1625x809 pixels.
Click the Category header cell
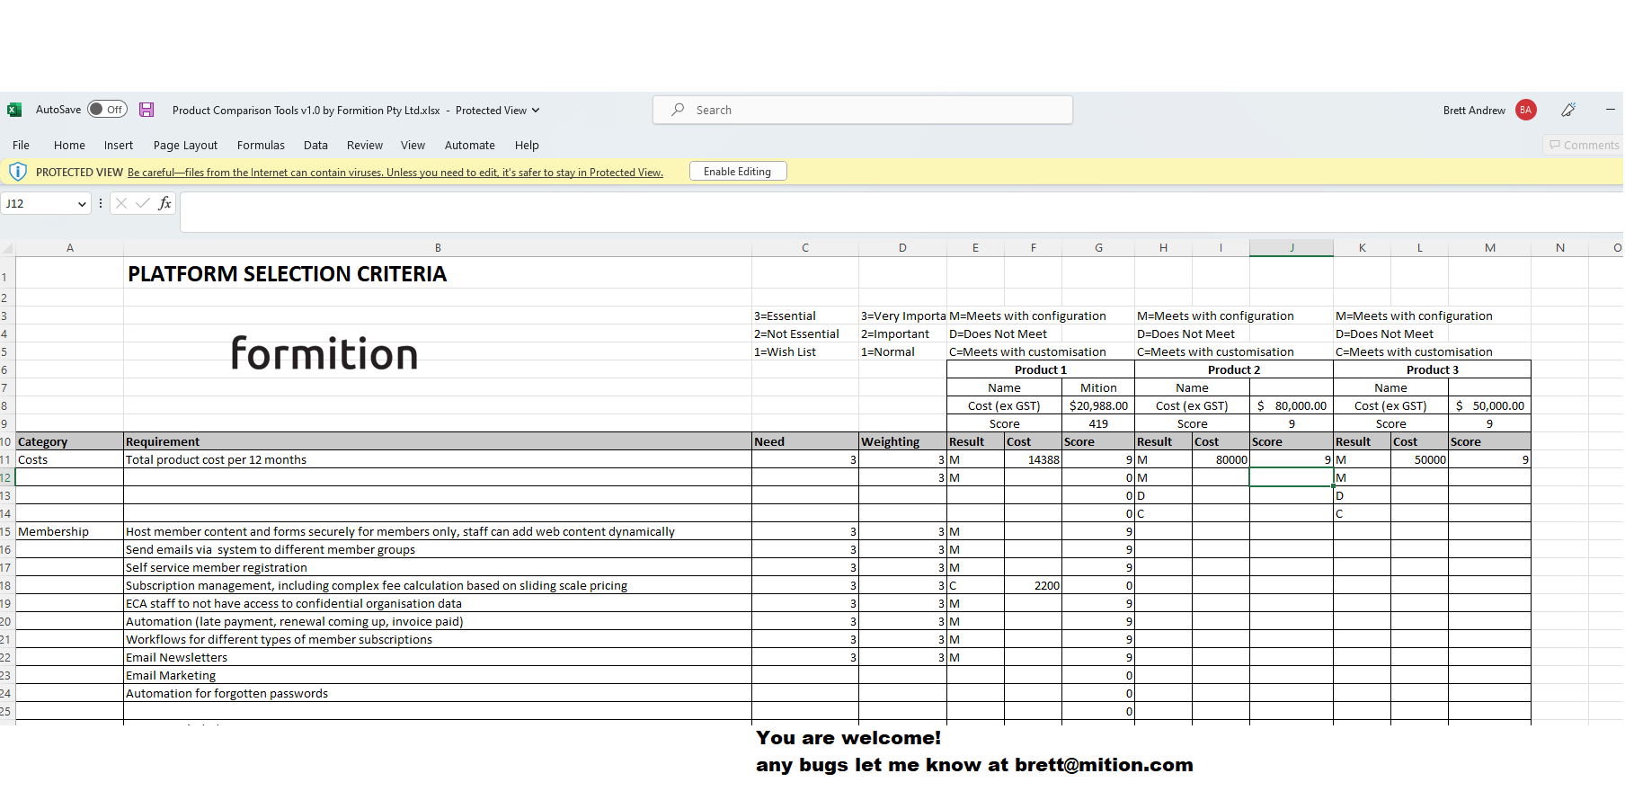pyautogui.click(x=69, y=441)
